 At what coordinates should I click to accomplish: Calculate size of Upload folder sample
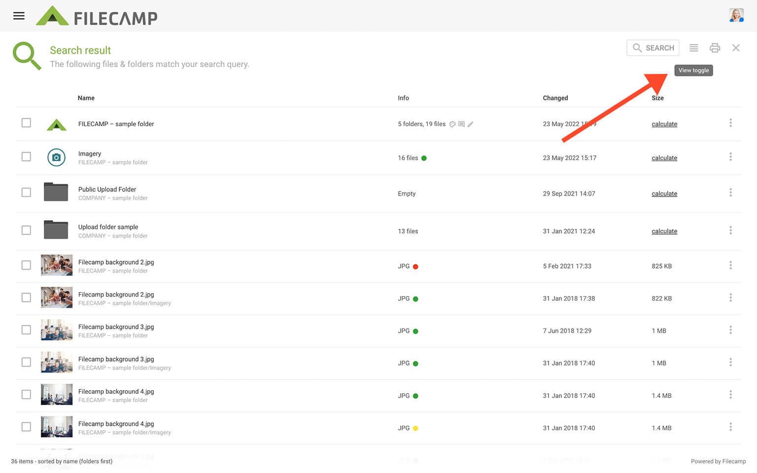tap(664, 231)
